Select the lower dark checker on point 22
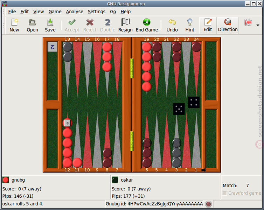 tap(176, 57)
